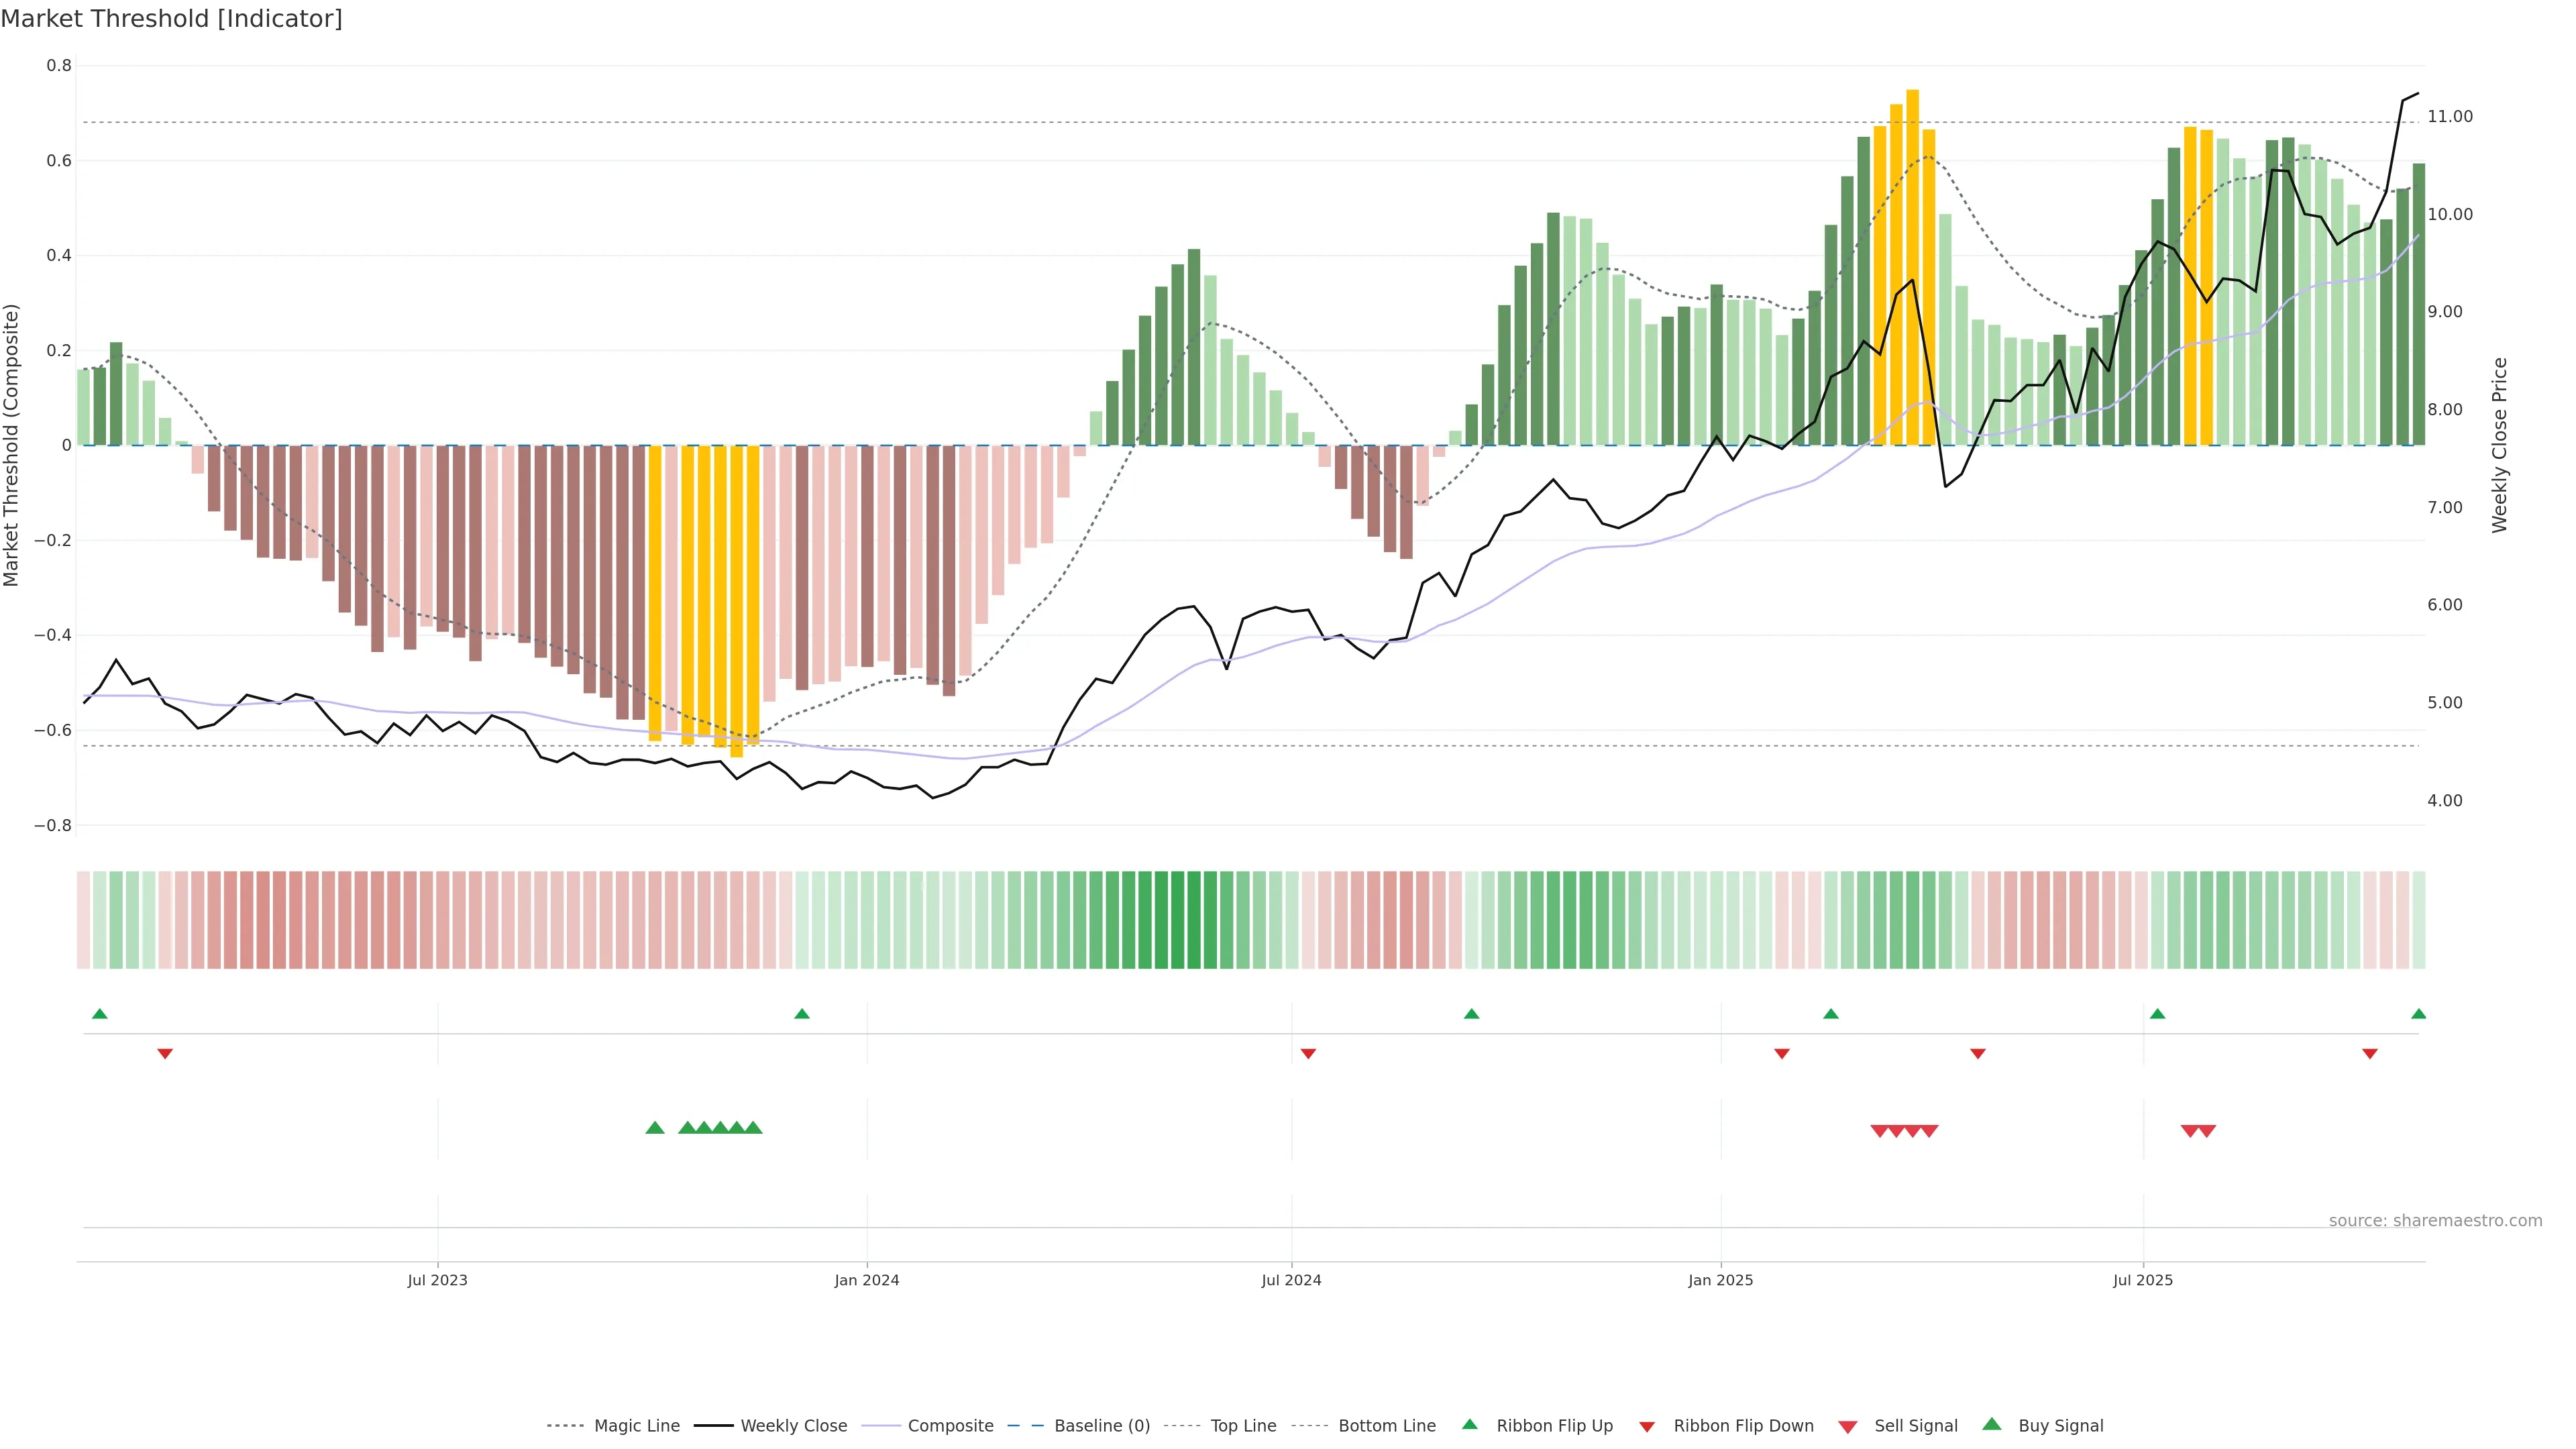Image resolution: width=2576 pixels, height=1449 pixels.
Task: Click the Jul 2023 x-axis label
Action: (437, 1280)
